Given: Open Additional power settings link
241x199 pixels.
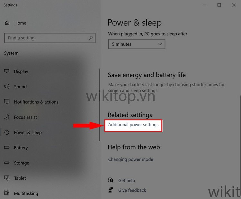Looking at the screenshot, I should click(x=133, y=125).
